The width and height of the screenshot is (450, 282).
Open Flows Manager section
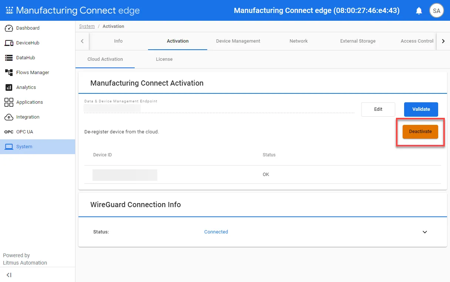[37, 73]
